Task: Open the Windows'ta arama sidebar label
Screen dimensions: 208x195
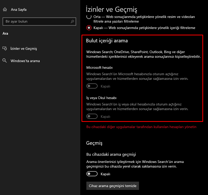Action: [x=25, y=61]
